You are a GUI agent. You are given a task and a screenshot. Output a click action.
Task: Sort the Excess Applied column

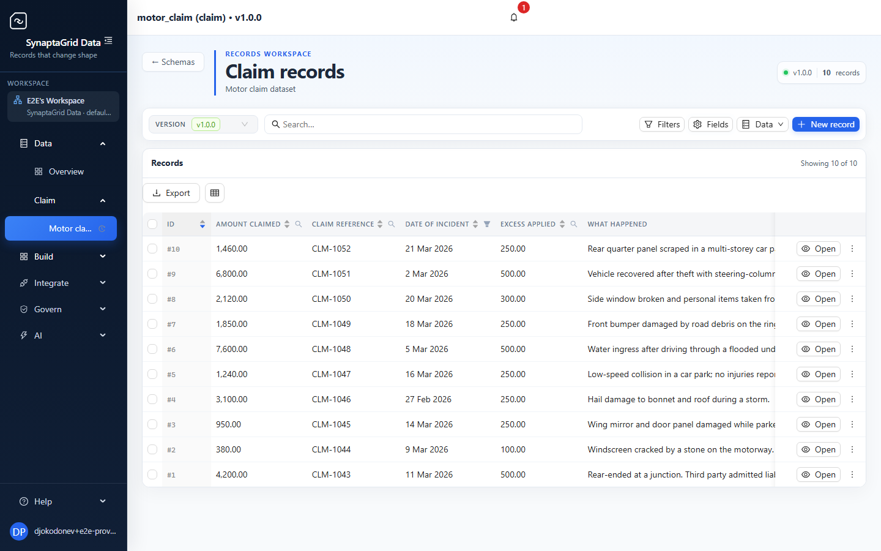tap(562, 224)
